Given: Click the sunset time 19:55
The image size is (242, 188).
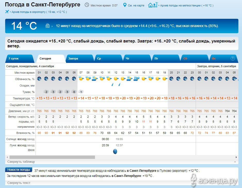Looking at the screenshot, I should pyautogui.click(x=119, y=139).
